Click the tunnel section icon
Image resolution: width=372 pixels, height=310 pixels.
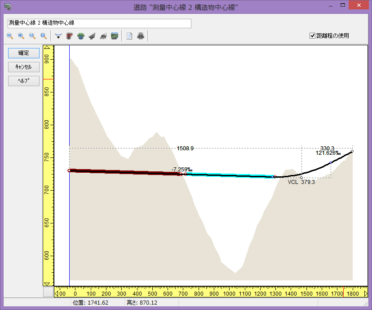point(103,36)
